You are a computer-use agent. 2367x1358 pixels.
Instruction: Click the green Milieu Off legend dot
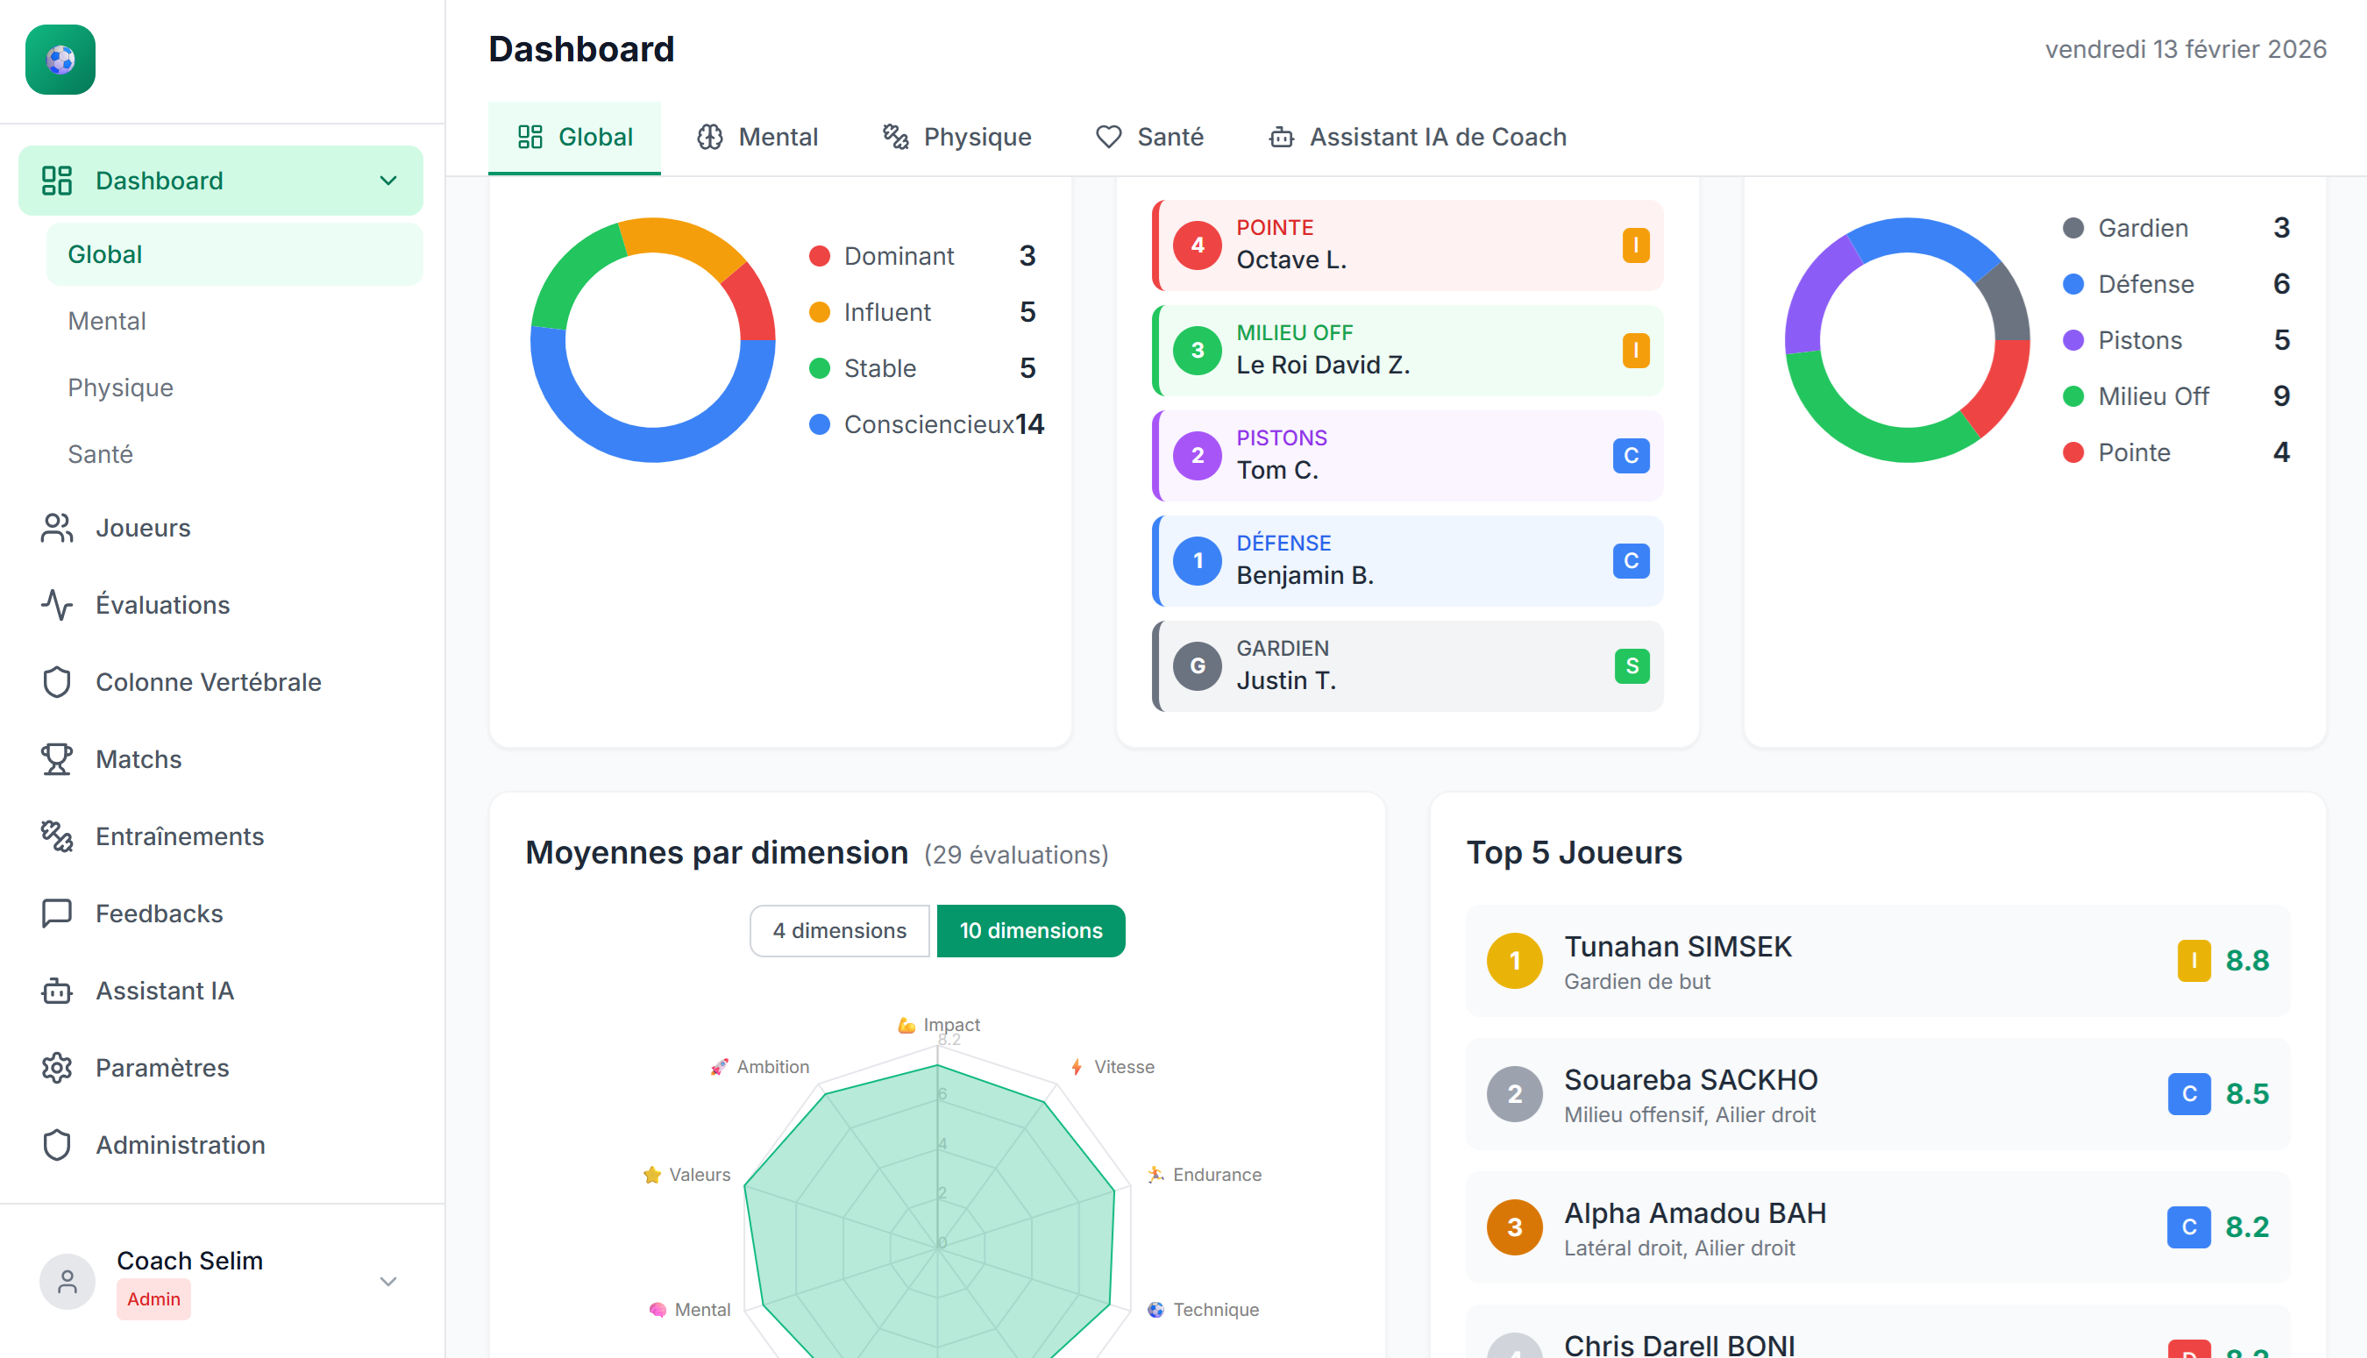[2073, 396]
